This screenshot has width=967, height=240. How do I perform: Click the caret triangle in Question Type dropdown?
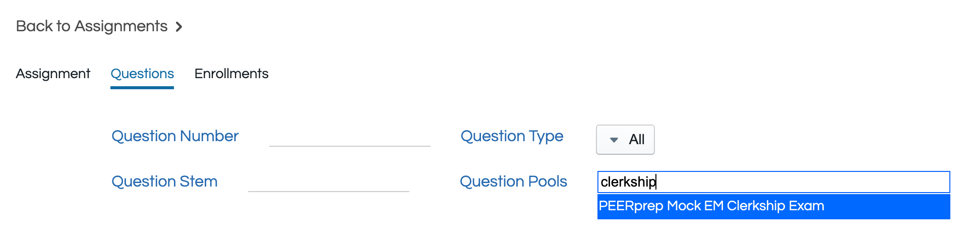(x=614, y=140)
